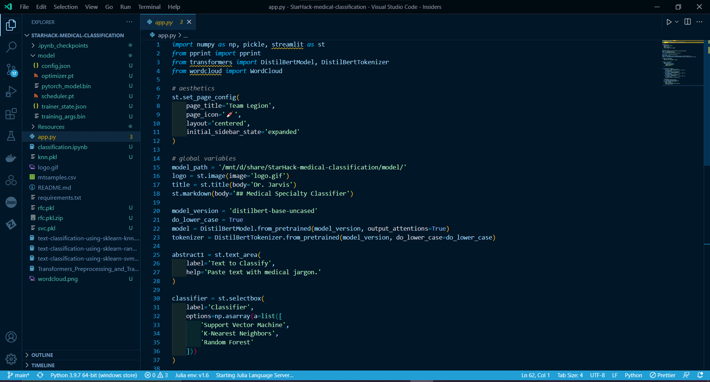This screenshot has height=382, width=710.
Task: Go to line via Ln 62, Col 1
Action: [535, 375]
